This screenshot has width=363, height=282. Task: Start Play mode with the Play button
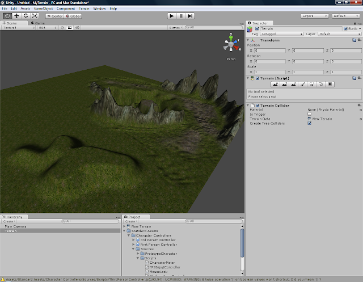point(172,16)
